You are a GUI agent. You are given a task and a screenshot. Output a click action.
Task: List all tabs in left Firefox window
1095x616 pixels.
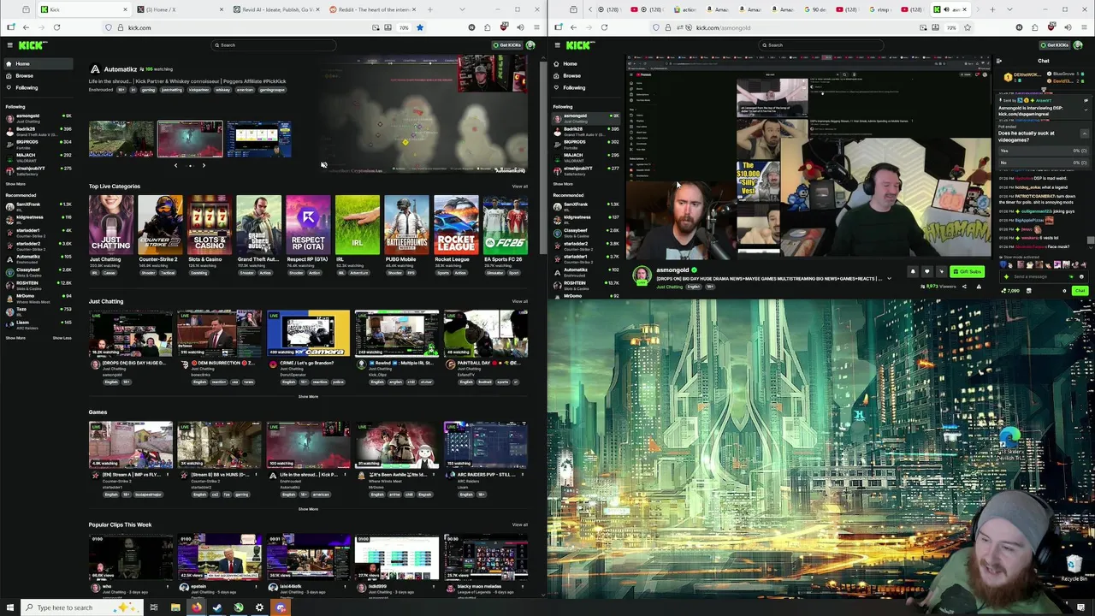(462, 9)
